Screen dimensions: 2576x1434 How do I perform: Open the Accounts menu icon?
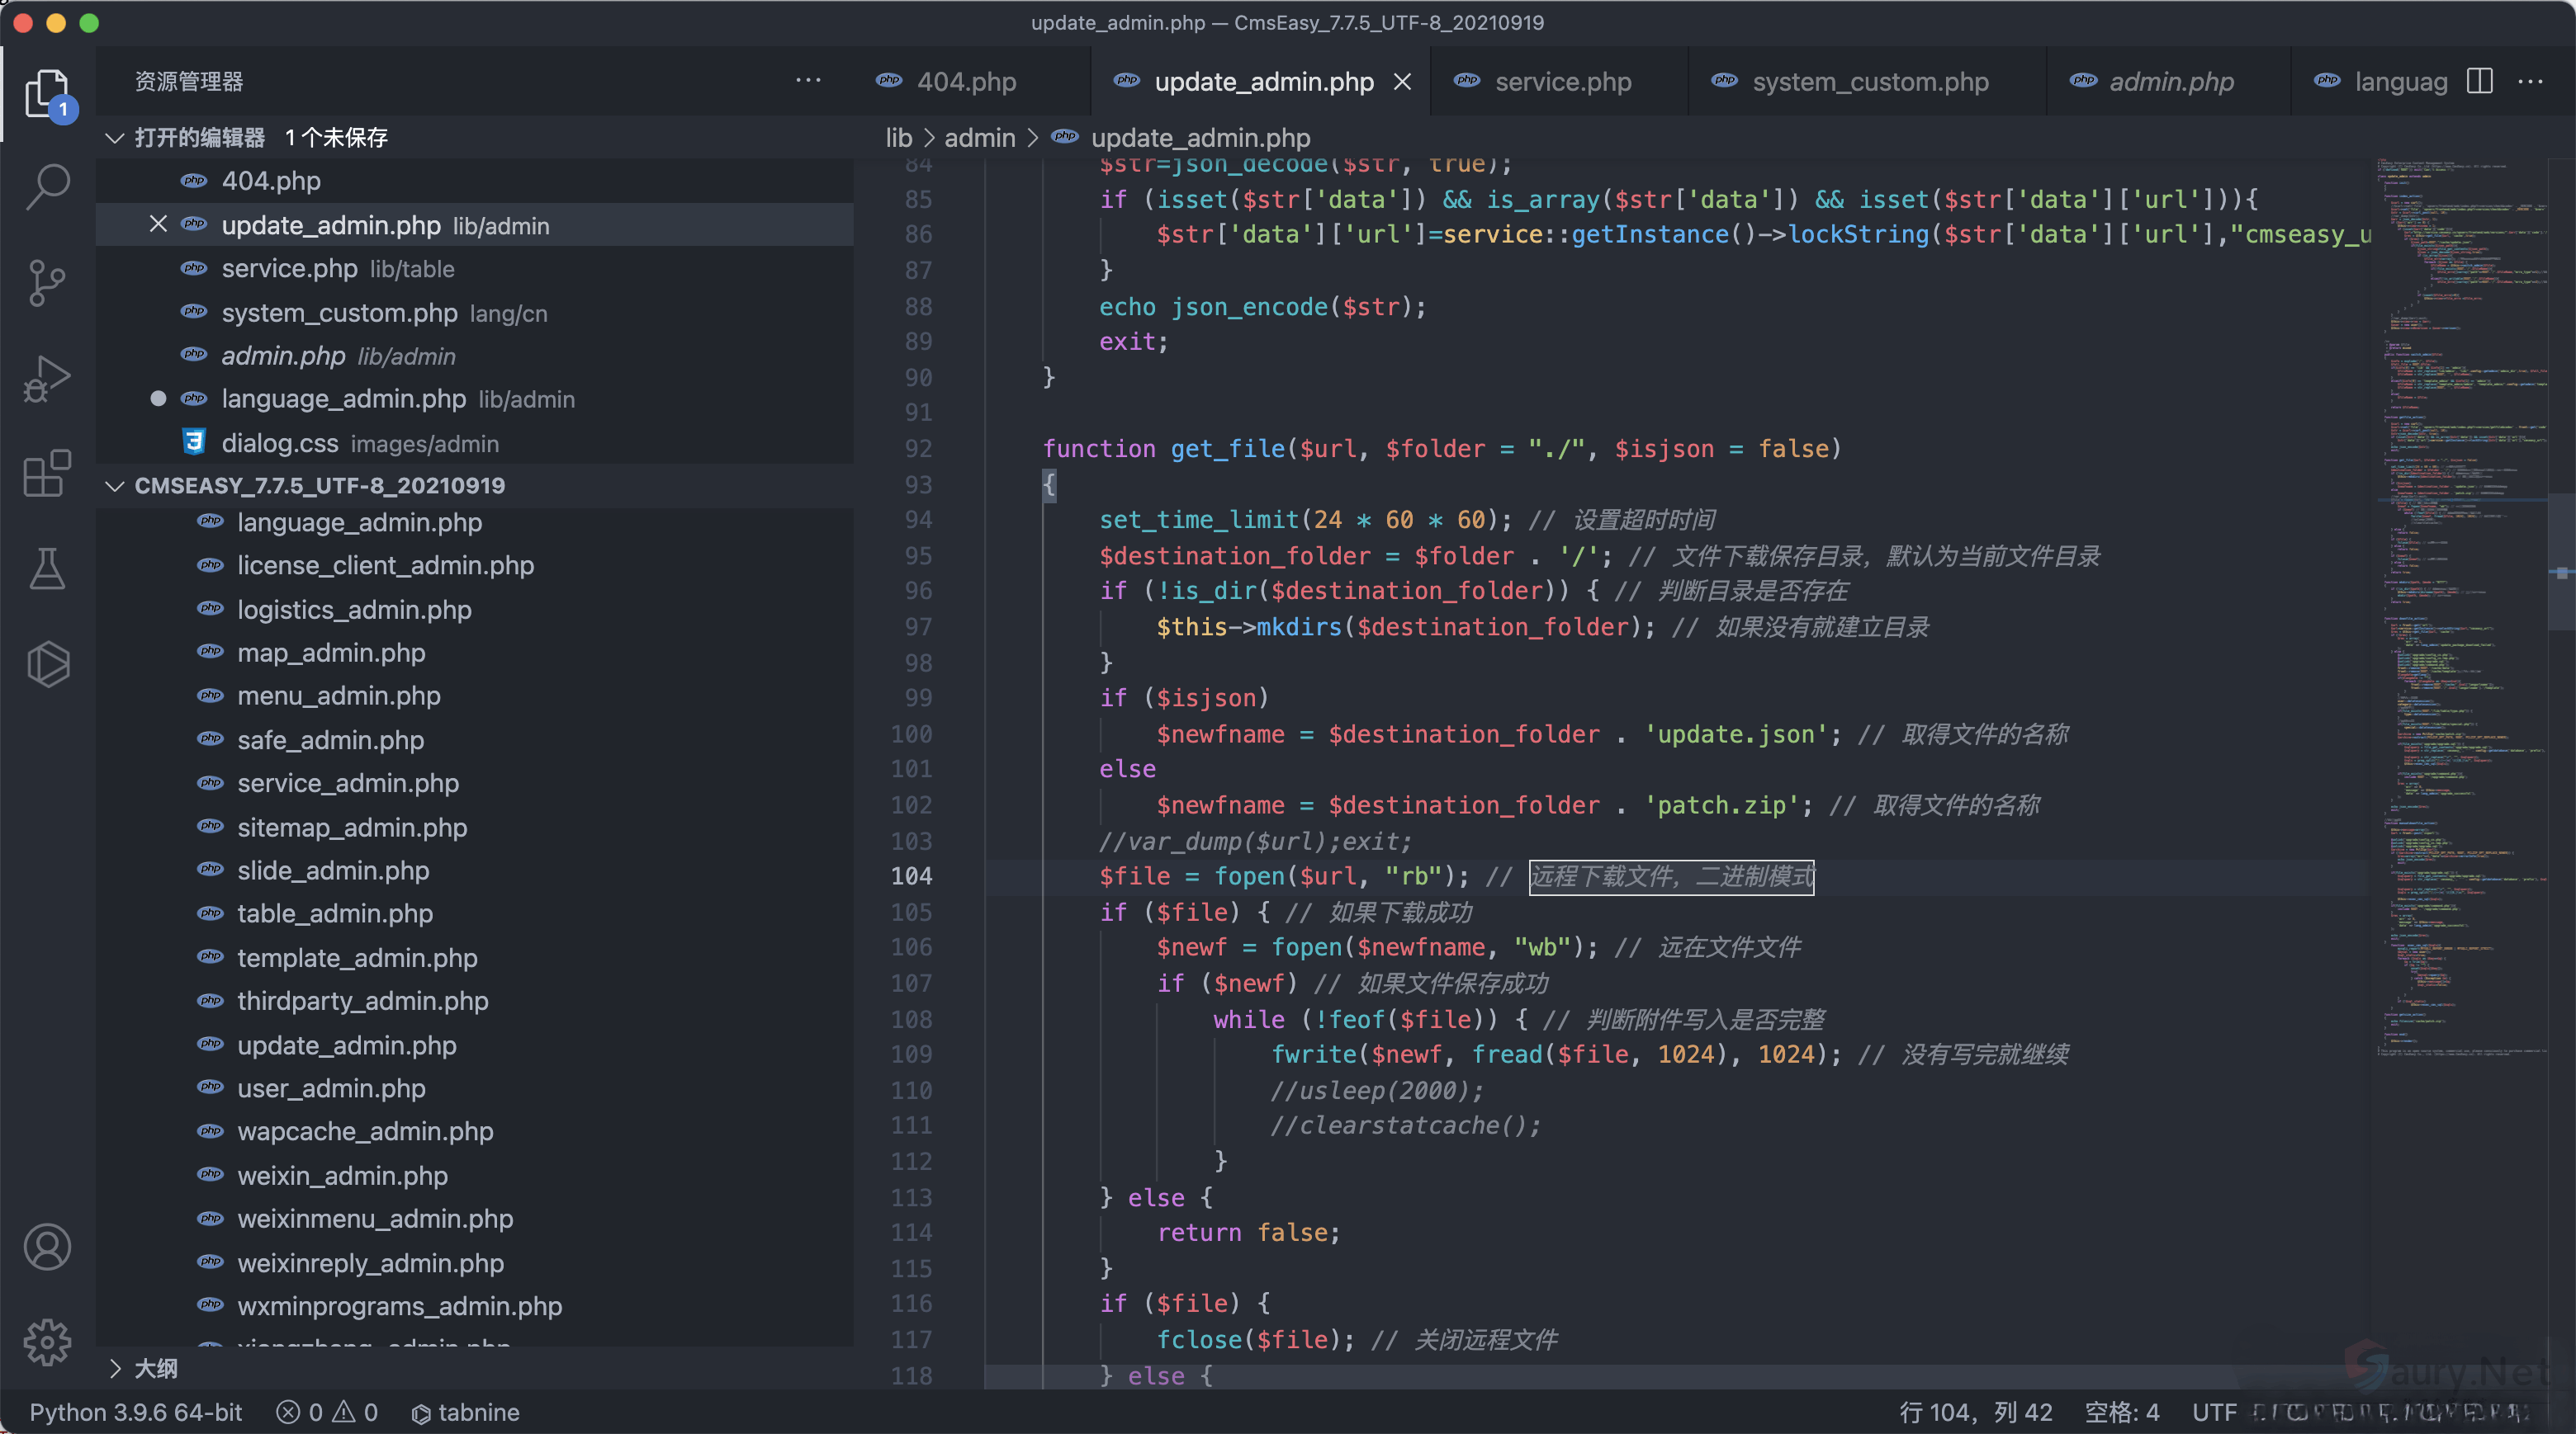click(47, 1246)
